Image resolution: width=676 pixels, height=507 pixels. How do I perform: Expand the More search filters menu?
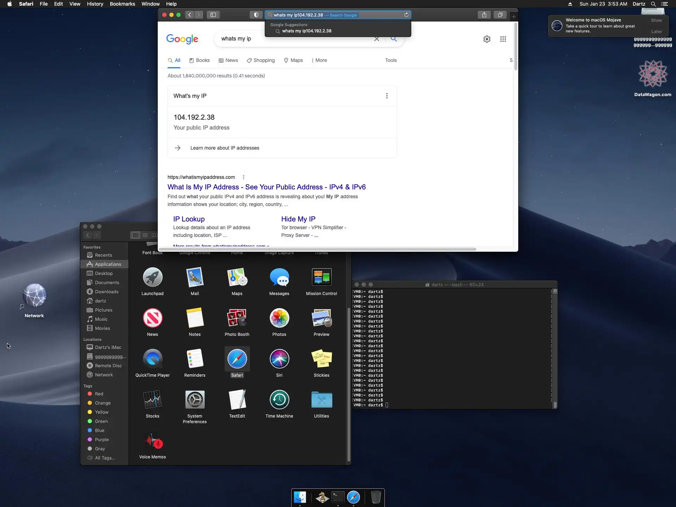319,60
